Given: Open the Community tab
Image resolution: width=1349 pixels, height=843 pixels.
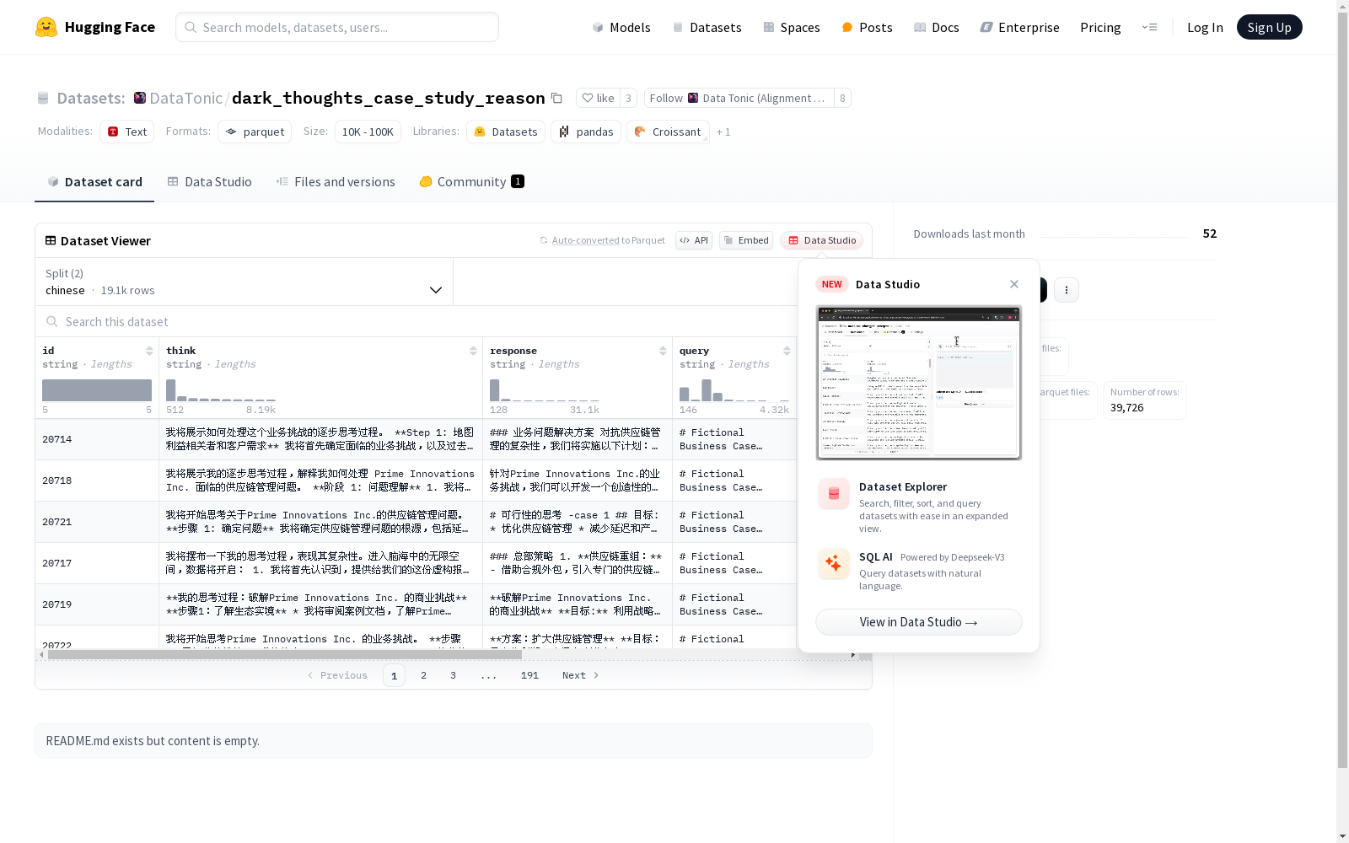Looking at the screenshot, I should tap(471, 181).
